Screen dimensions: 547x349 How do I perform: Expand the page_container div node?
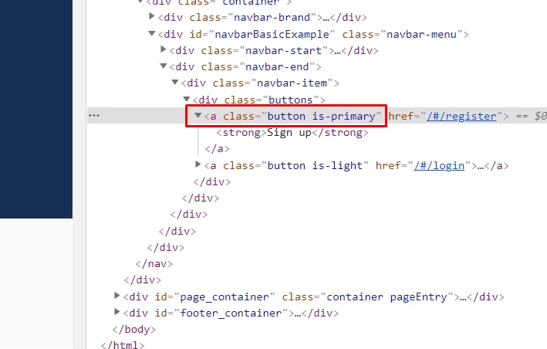(116, 296)
